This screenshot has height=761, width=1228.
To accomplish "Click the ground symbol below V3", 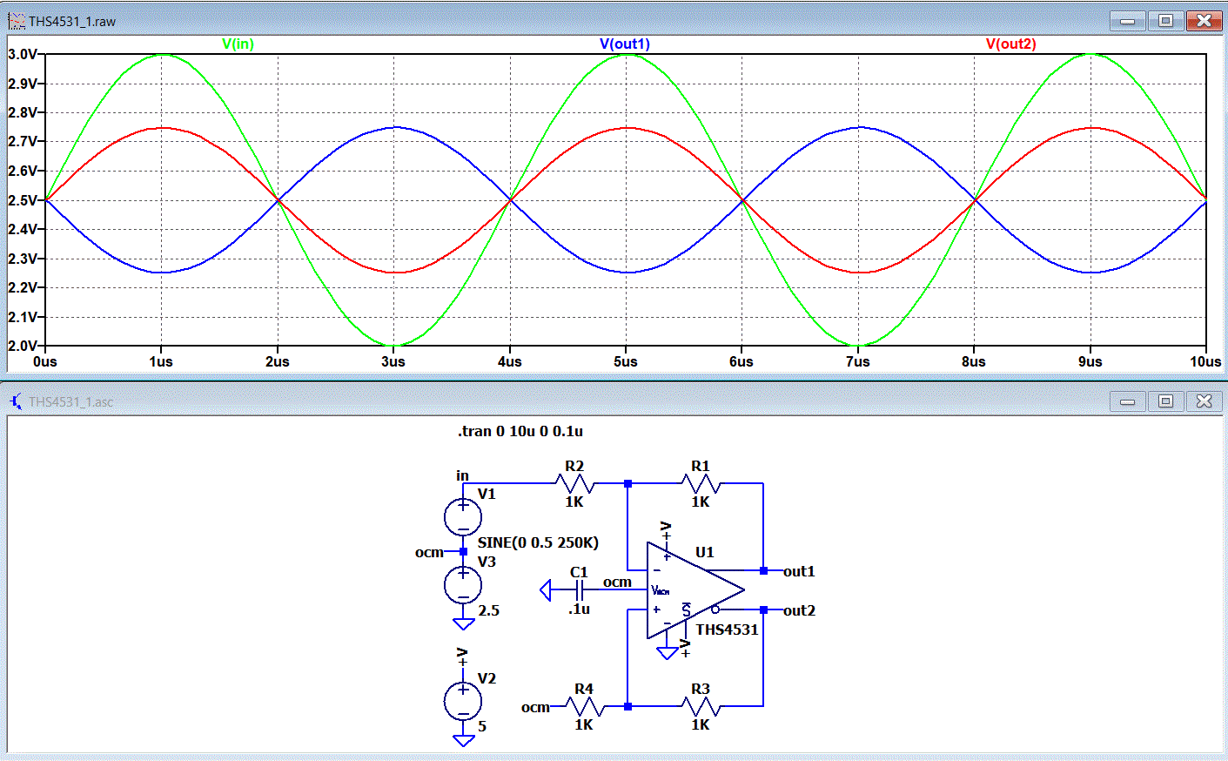I will click(x=463, y=623).
